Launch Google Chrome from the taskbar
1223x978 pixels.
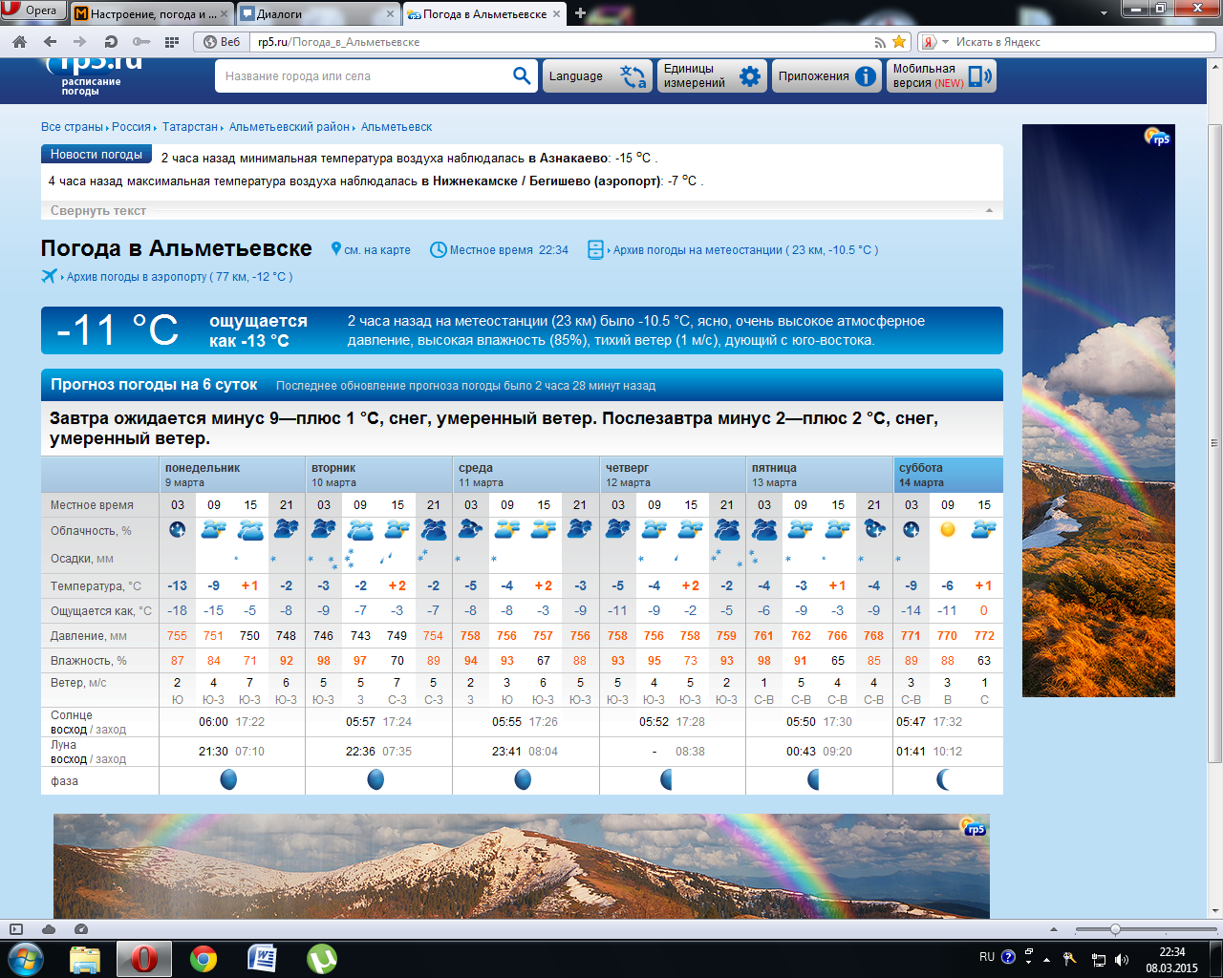click(x=204, y=958)
